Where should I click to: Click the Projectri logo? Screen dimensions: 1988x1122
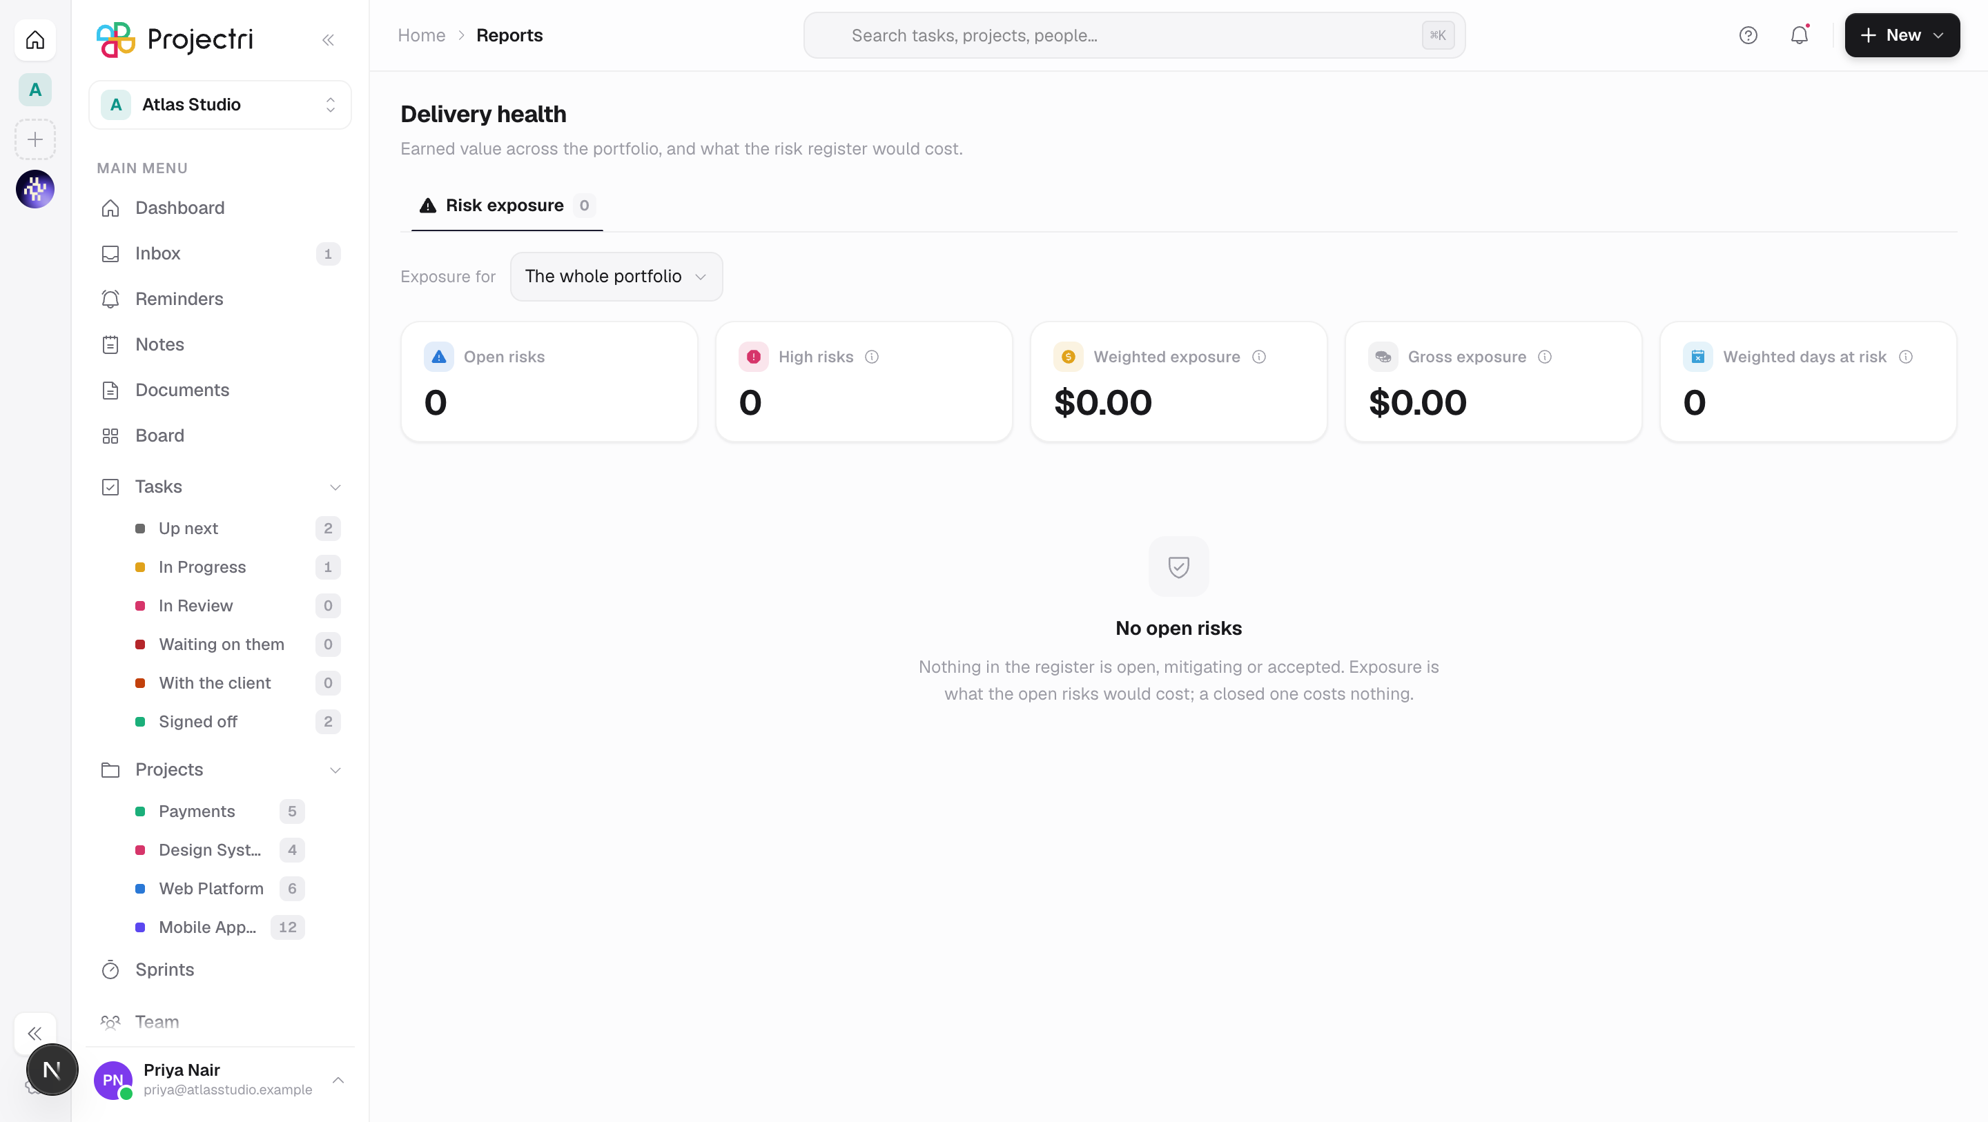175,39
